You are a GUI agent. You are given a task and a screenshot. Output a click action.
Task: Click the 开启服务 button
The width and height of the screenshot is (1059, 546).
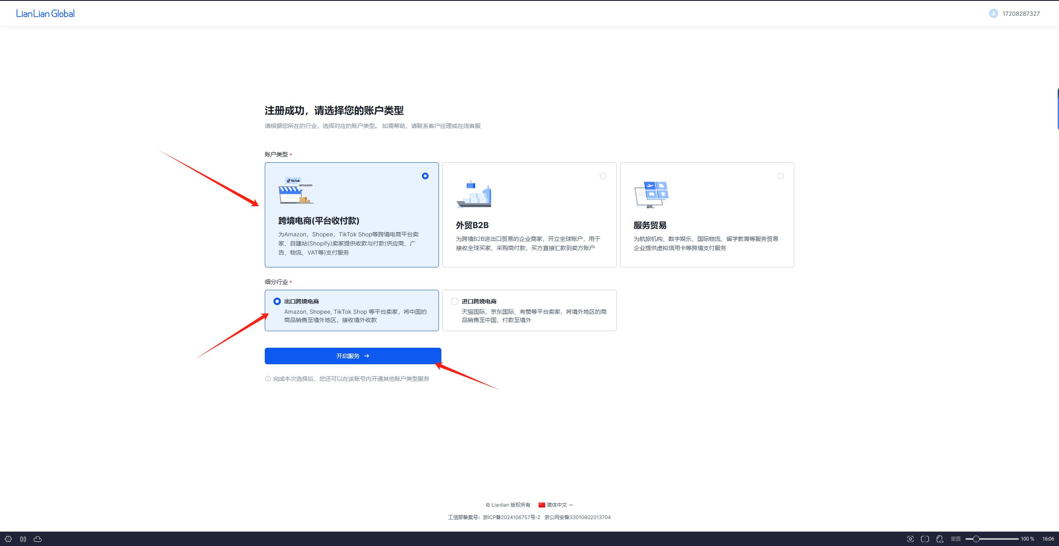coord(353,356)
